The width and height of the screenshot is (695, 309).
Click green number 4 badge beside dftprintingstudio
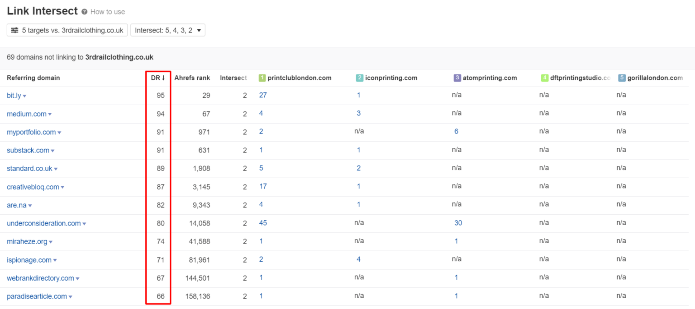pos(545,78)
